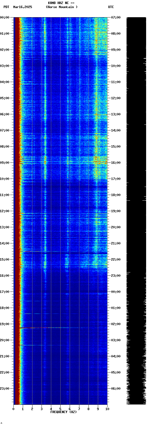148x426 pixels.
Task: Click the 17:00 UTC time label
Action: click(116, 179)
